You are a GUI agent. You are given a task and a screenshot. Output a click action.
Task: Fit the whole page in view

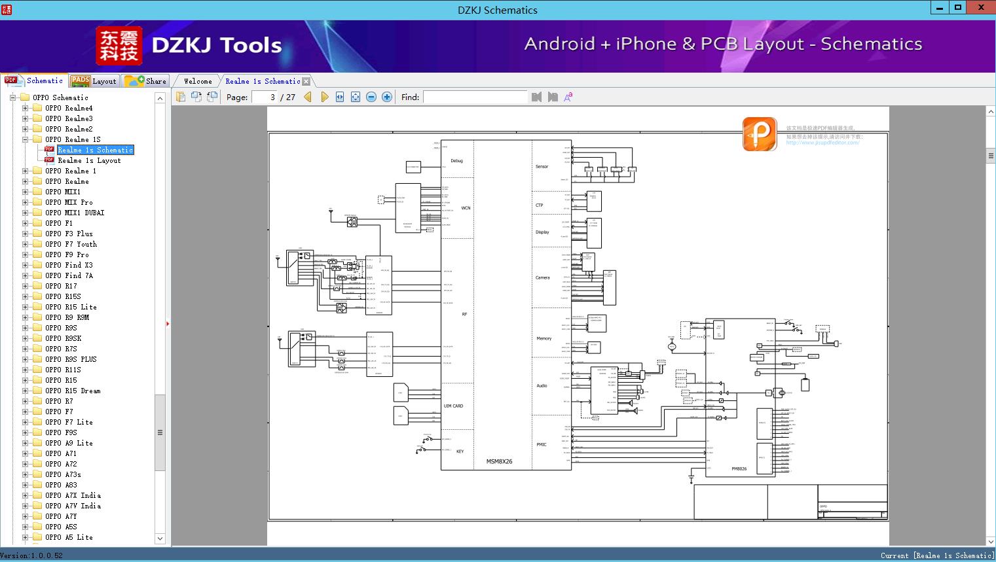coord(356,97)
